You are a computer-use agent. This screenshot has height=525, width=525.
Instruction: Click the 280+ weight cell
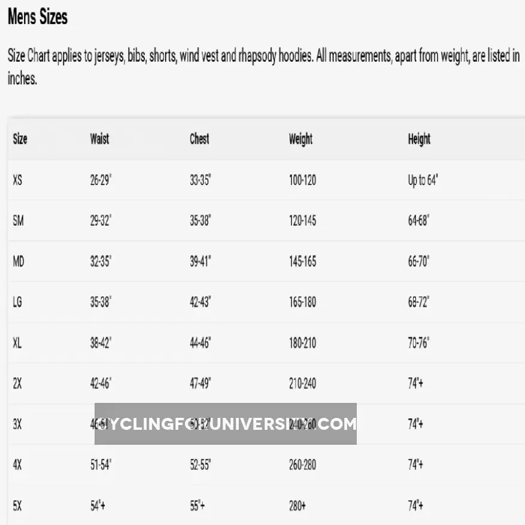297,506
